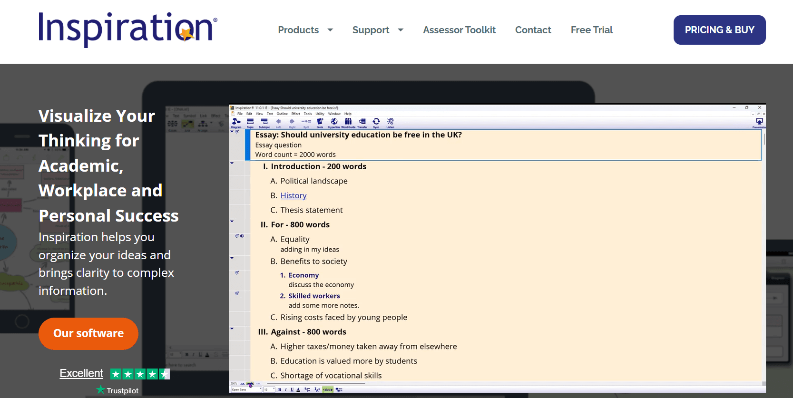Activate the Listen tool icon
The height and width of the screenshot is (398, 793).
[x=390, y=122]
